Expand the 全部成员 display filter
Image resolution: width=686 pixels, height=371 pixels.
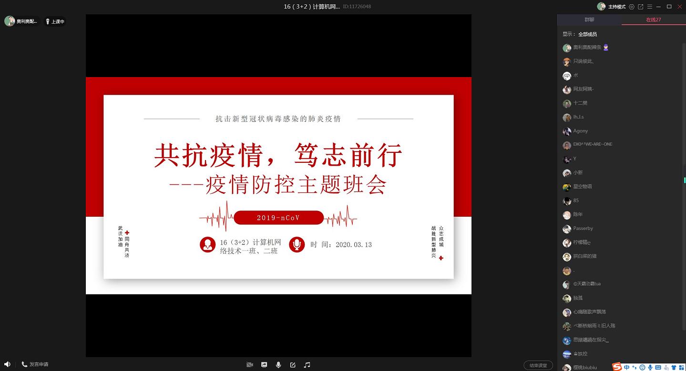click(x=587, y=34)
